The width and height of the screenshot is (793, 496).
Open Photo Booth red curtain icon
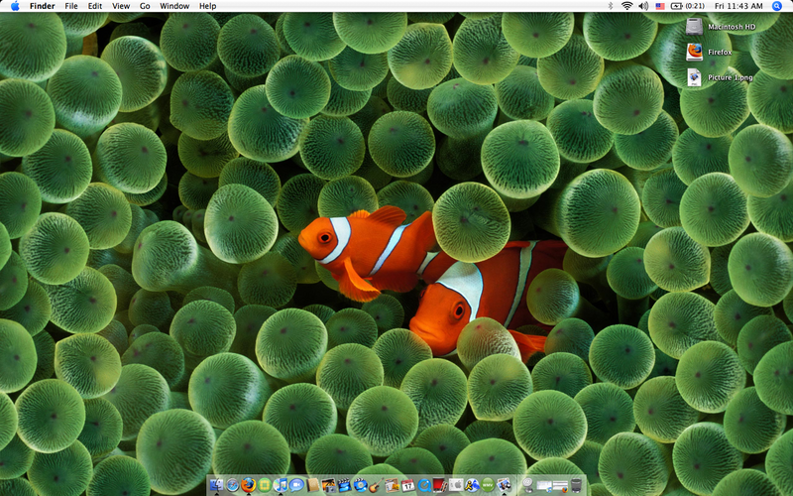click(x=440, y=485)
